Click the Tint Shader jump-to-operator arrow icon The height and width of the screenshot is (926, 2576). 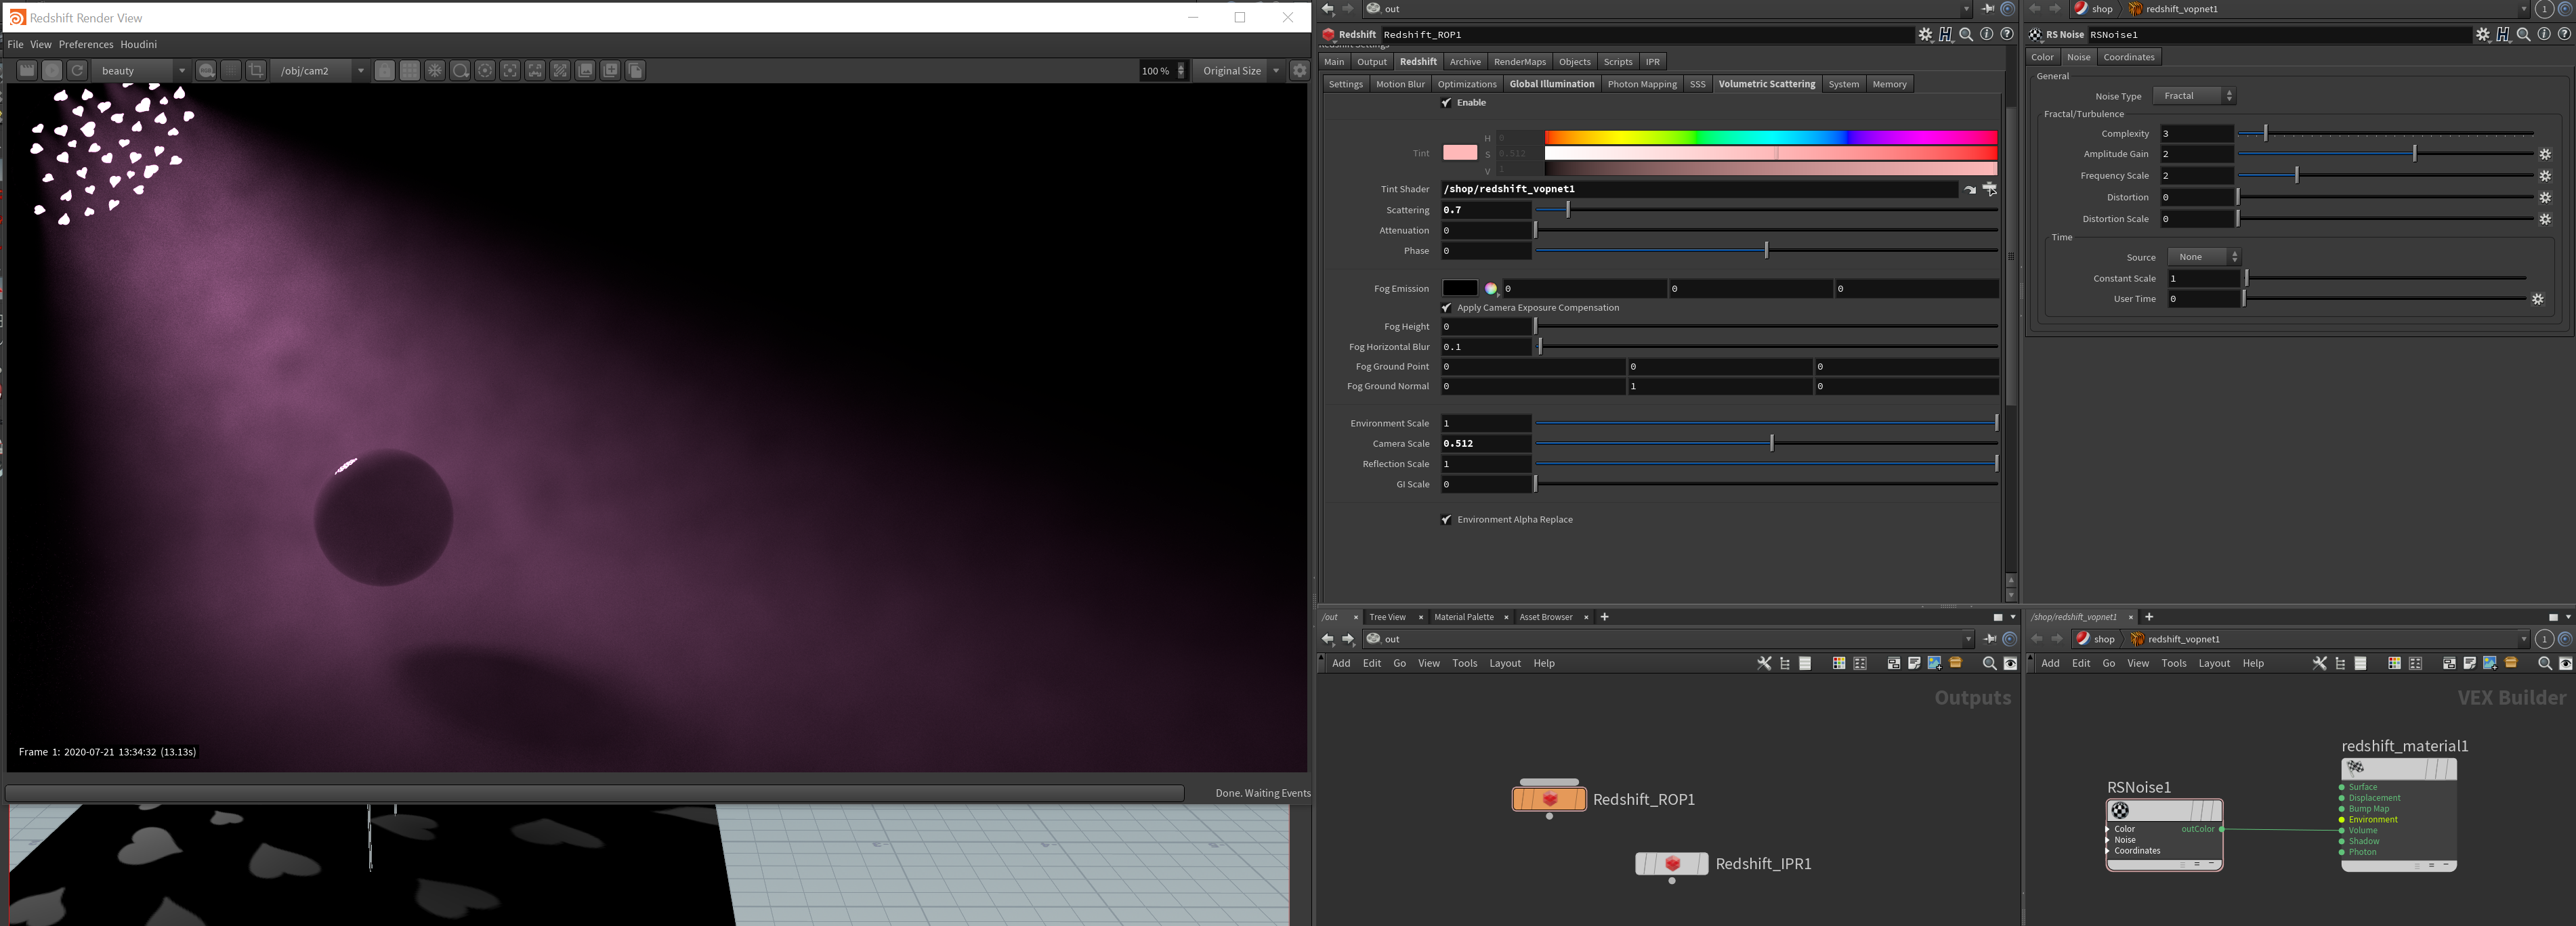[1970, 189]
